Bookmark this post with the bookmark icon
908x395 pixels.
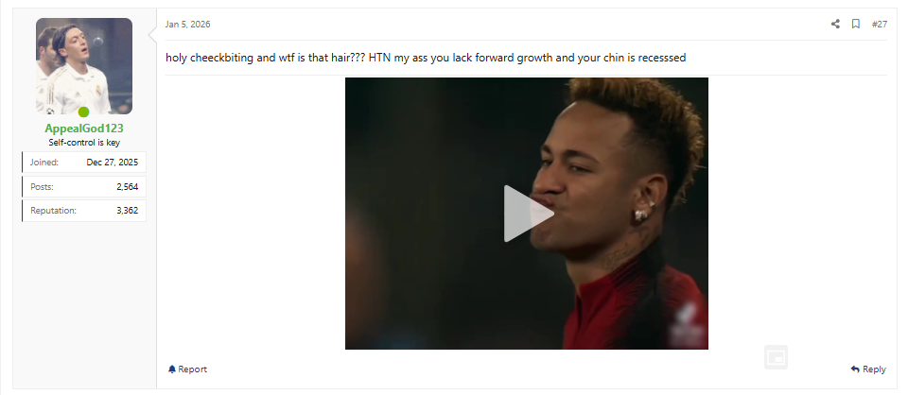[x=855, y=24]
